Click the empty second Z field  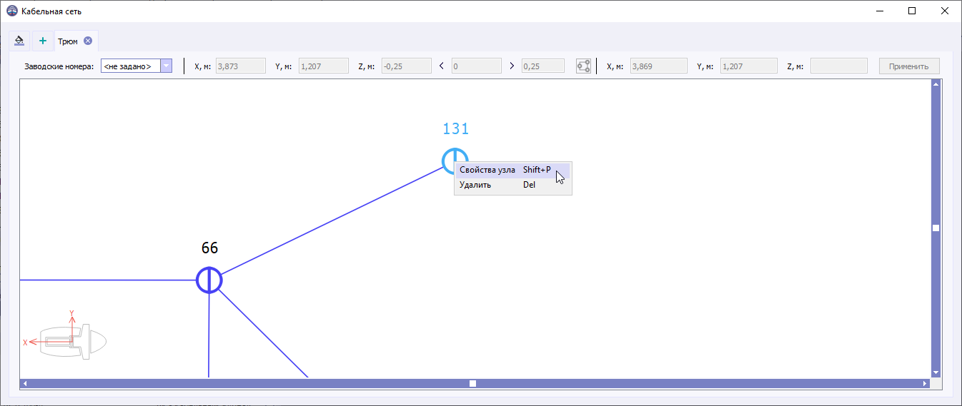[839, 66]
